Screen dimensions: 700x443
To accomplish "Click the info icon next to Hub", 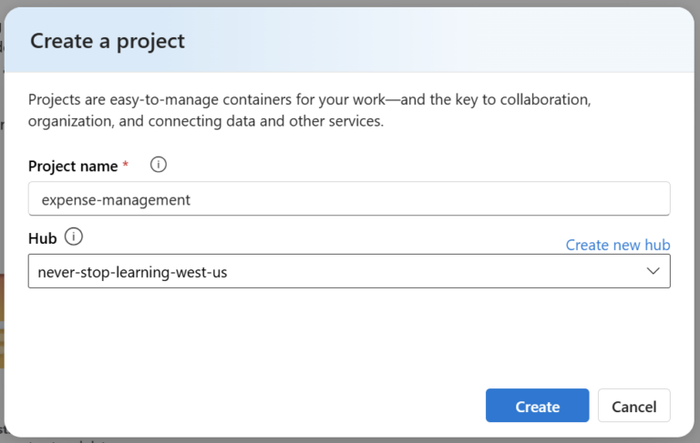I will coord(74,237).
